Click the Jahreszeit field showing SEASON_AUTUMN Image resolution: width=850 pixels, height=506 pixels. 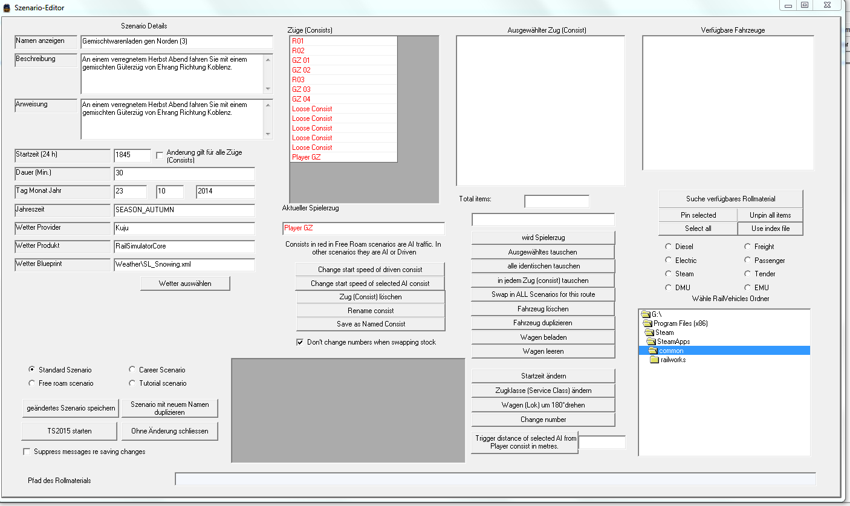(184, 210)
